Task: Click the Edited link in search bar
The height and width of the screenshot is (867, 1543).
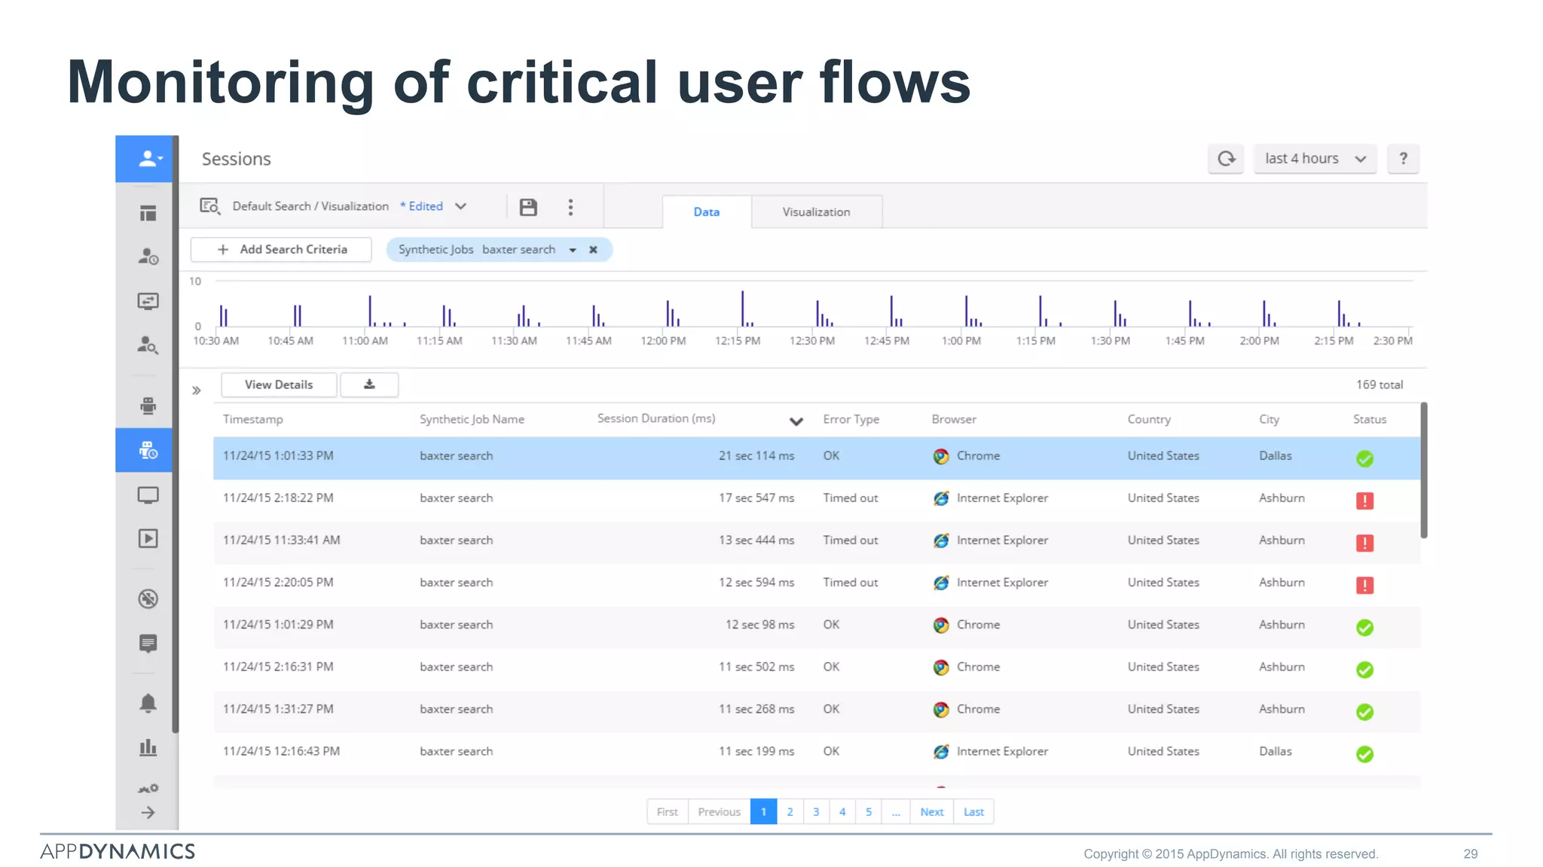Action: (x=422, y=206)
